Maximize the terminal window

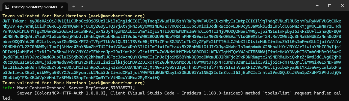[x=329, y=6]
